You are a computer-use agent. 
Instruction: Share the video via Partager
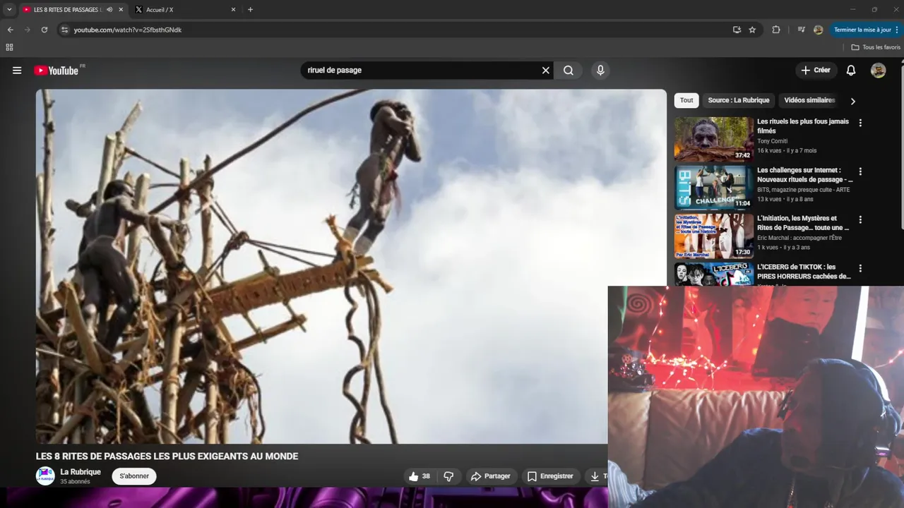(x=490, y=476)
